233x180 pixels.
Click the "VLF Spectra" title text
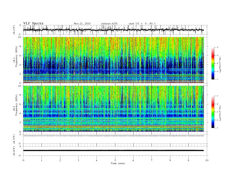[x=33, y=23]
